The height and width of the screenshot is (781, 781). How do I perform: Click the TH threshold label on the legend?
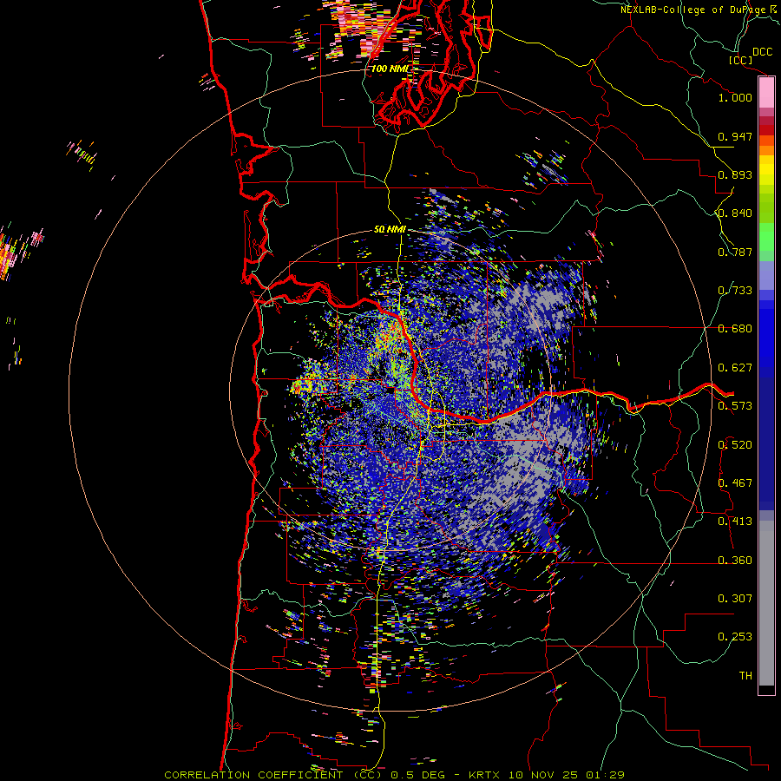745,676
